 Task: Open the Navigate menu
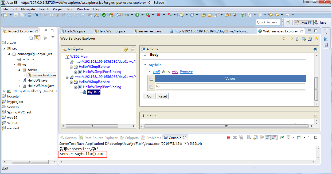tap(28, 9)
